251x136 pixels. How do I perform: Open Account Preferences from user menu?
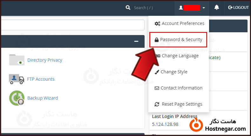(183, 23)
